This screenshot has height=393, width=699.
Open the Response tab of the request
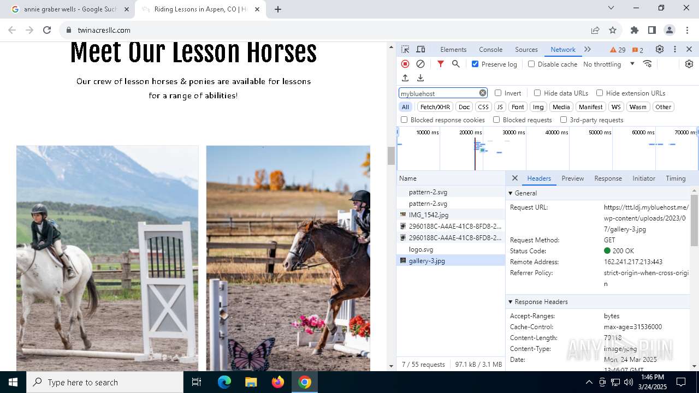[608, 178]
